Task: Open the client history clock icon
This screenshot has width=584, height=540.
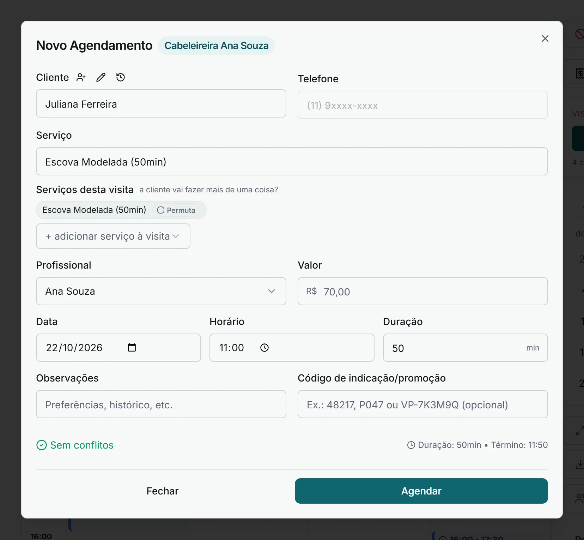Action: point(121,77)
